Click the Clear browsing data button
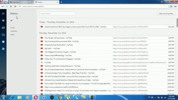Viewport: 178px width, 100px height. point(166,14)
